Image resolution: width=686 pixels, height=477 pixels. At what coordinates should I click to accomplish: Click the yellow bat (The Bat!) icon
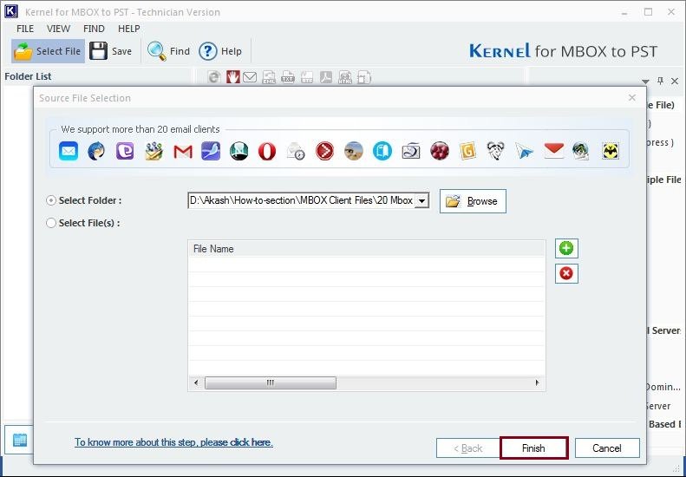pos(611,152)
